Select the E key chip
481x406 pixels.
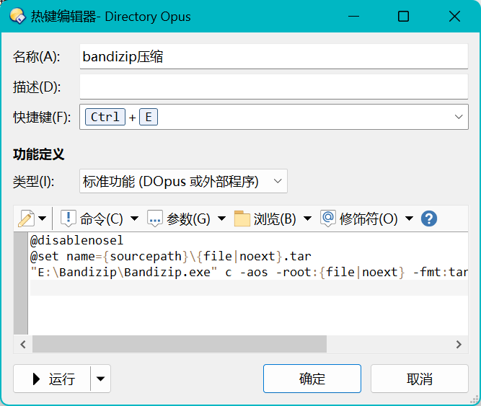point(149,117)
